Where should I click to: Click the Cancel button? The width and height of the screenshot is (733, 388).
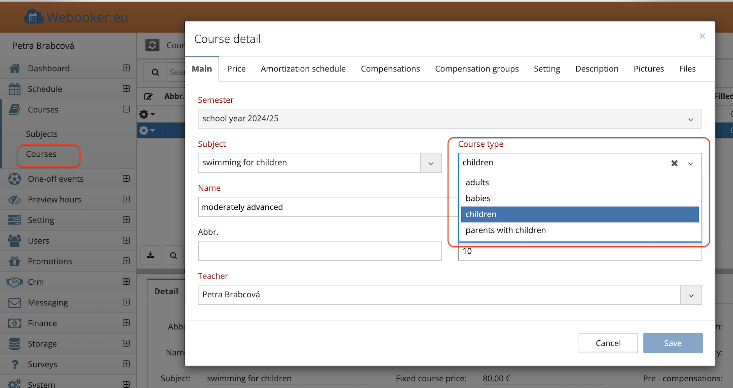point(608,343)
